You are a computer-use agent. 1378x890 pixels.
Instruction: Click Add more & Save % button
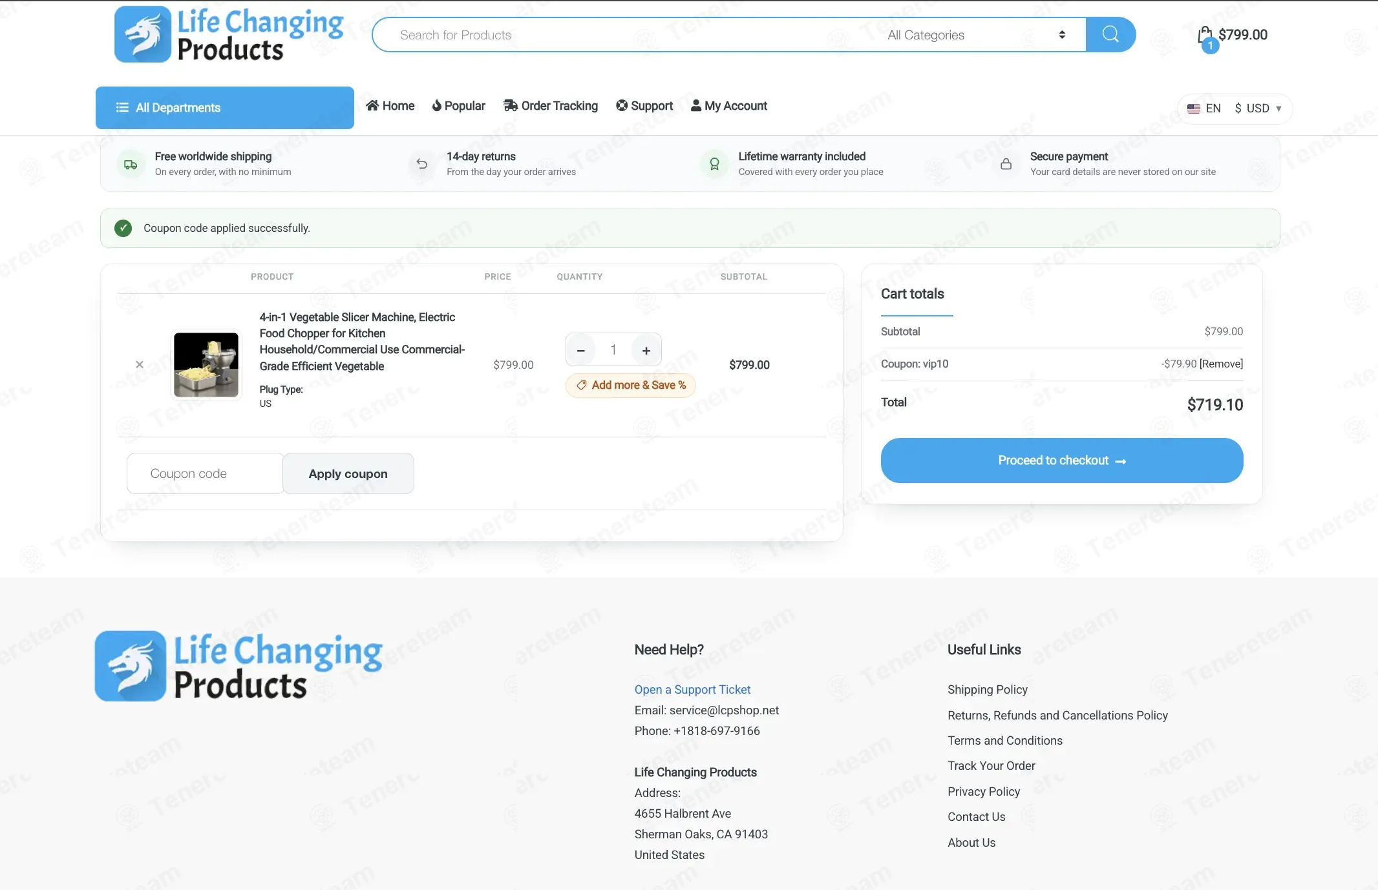click(x=631, y=385)
